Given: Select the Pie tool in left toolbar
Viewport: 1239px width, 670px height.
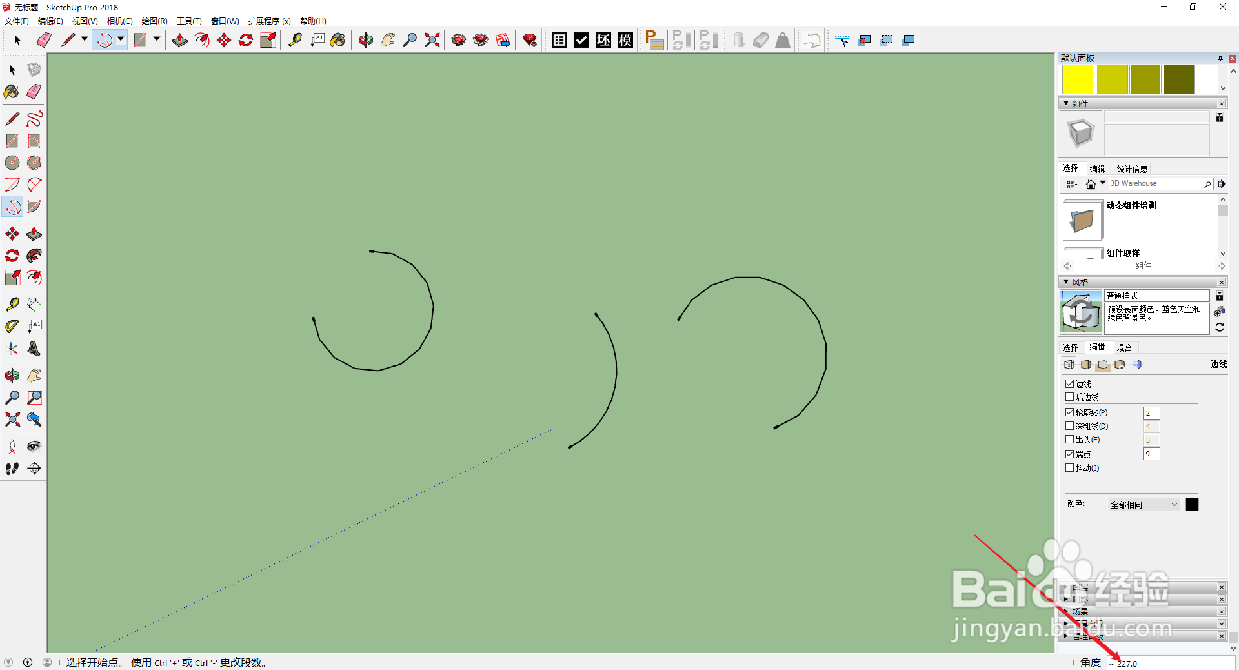Looking at the screenshot, I should (x=34, y=207).
